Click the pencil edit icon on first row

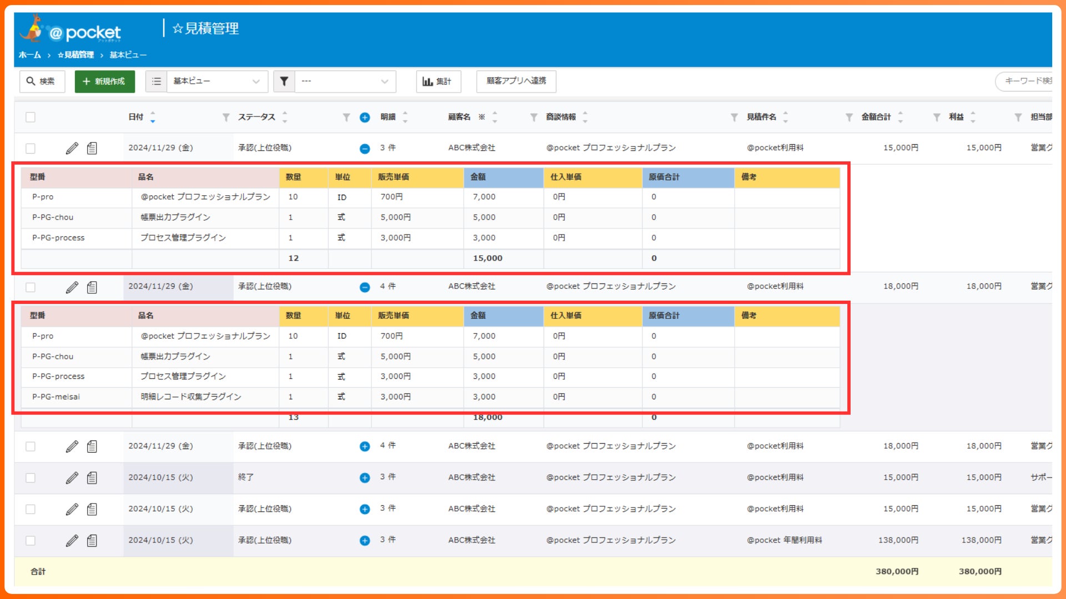click(72, 148)
